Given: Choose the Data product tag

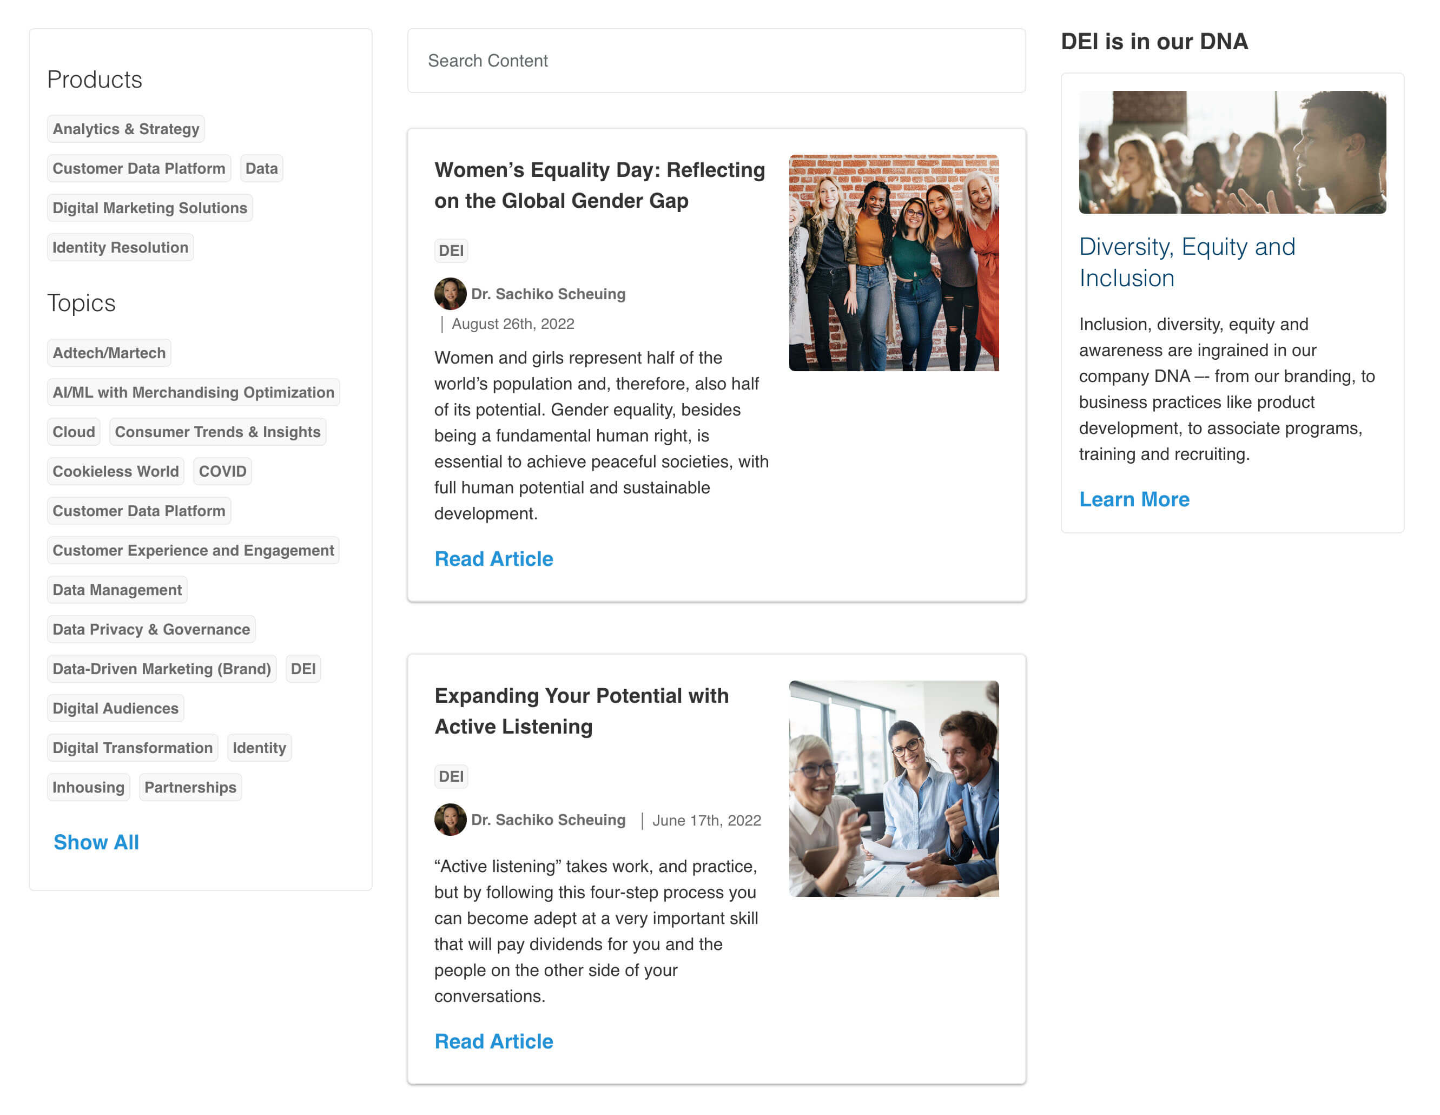Looking at the screenshot, I should [261, 169].
